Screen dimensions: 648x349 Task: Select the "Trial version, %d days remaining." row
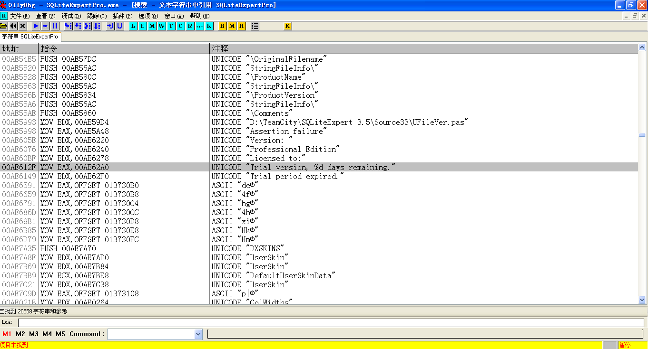coord(319,167)
